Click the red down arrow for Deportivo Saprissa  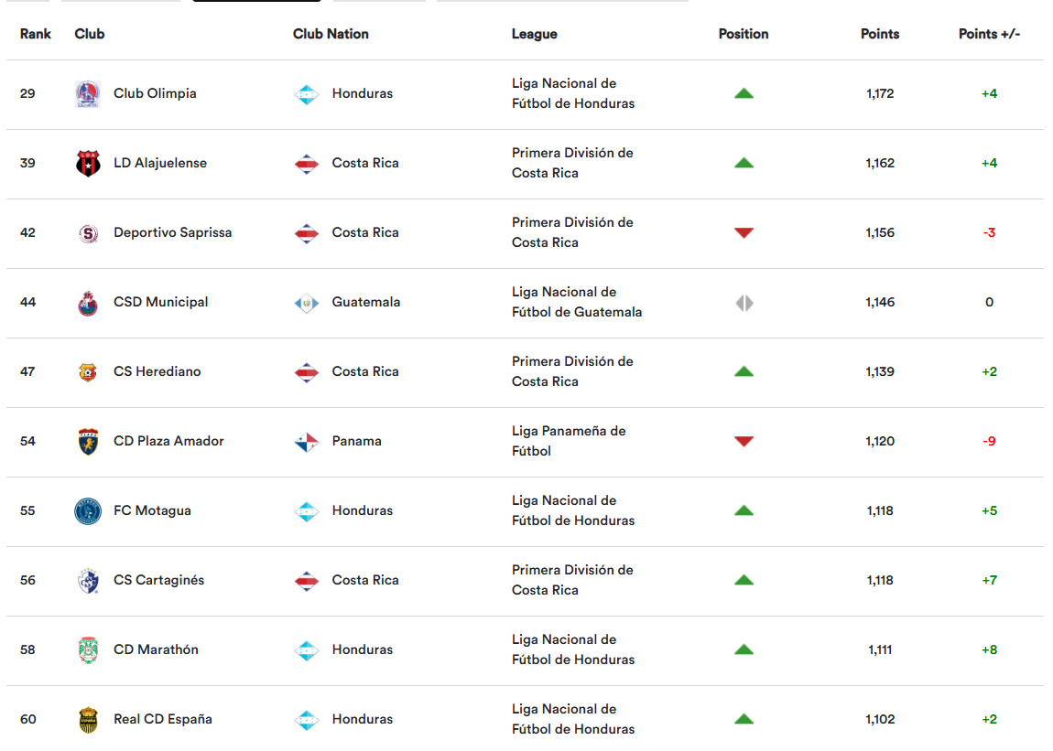[744, 233]
